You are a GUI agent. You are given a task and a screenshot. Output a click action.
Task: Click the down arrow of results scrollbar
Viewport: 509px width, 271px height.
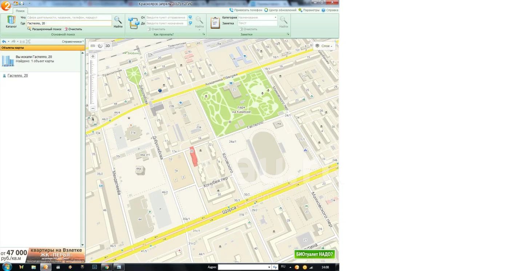click(83, 245)
